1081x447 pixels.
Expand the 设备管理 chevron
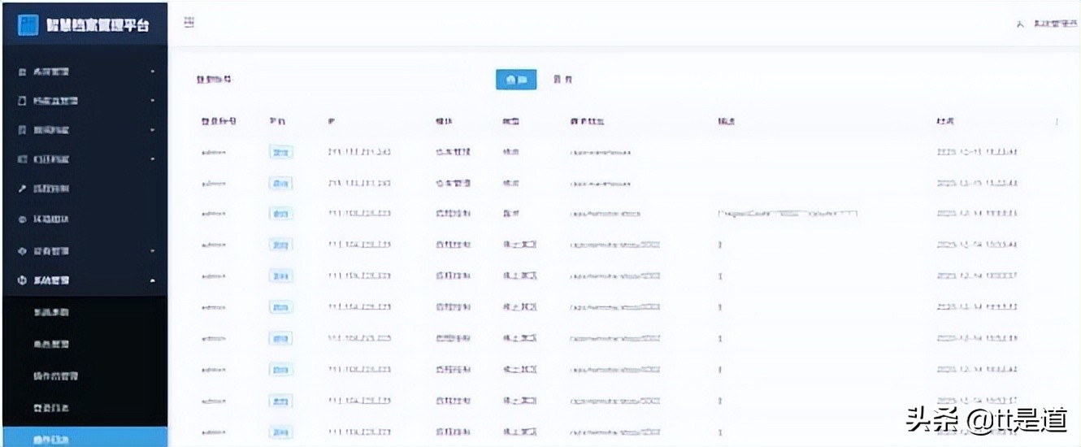click(153, 250)
